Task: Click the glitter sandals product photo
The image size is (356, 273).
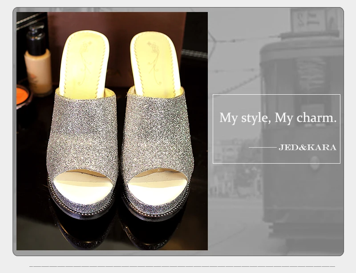Action: pos(112,131)
